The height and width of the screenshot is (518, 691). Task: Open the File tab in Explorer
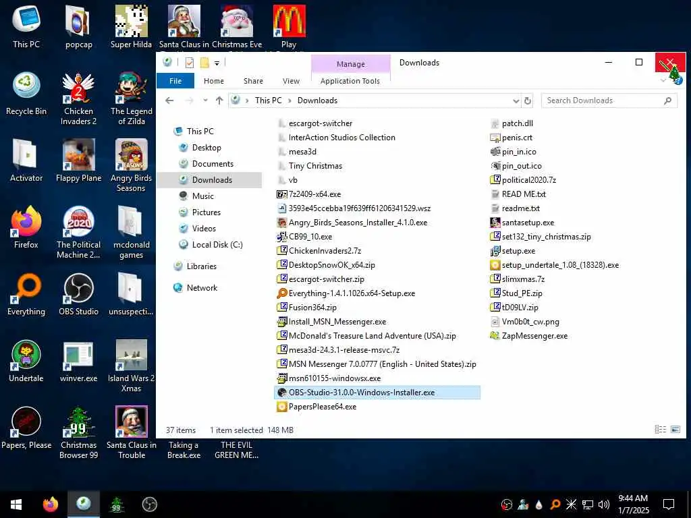175,81
